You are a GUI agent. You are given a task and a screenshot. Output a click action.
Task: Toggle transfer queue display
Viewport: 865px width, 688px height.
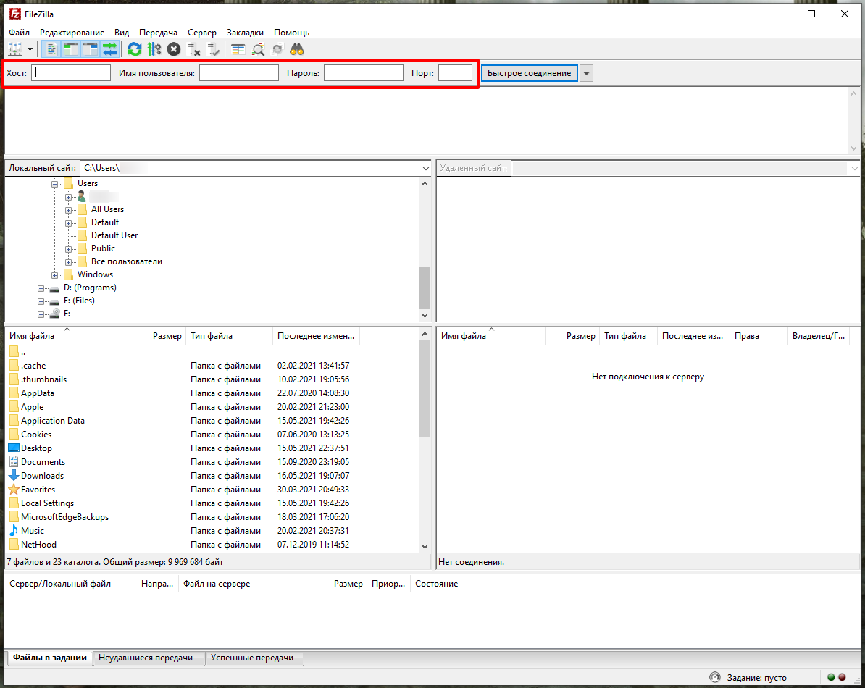[110, 49]
